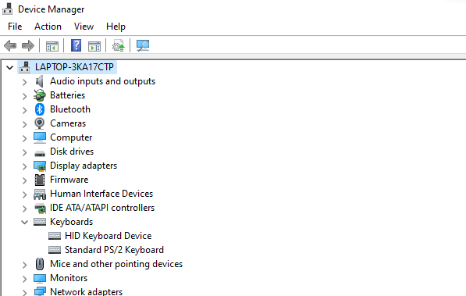Click the icon beside HID Keyboard Device

point(55,236)
